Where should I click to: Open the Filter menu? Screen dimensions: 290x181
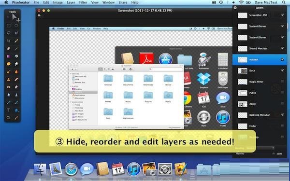(x=83, y=2)
